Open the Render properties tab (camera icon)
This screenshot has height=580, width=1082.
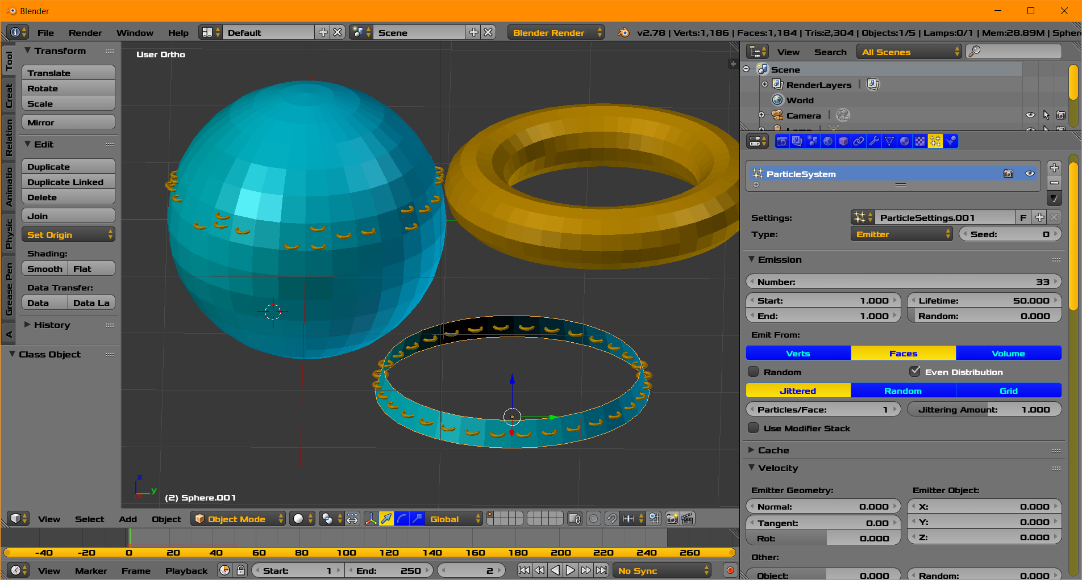[782, 141]
